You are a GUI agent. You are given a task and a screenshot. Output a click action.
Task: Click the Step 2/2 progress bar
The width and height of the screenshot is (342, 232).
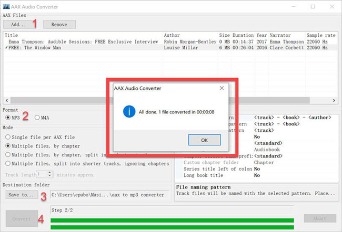point(172,220)
